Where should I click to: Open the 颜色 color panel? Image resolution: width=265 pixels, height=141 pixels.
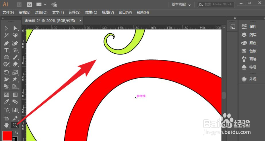[249, 43]
